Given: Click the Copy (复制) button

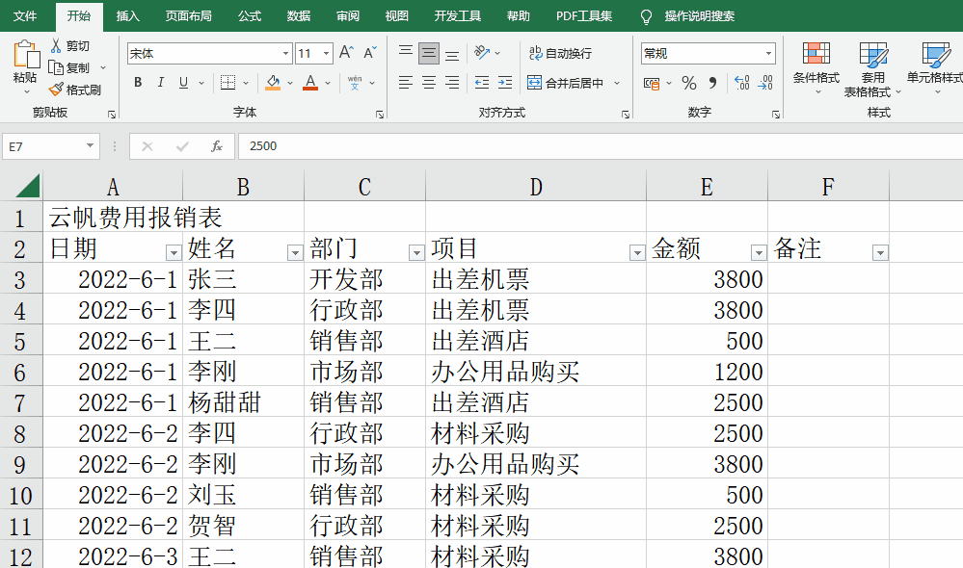Looking at the screenshot, I should [69, 68].
